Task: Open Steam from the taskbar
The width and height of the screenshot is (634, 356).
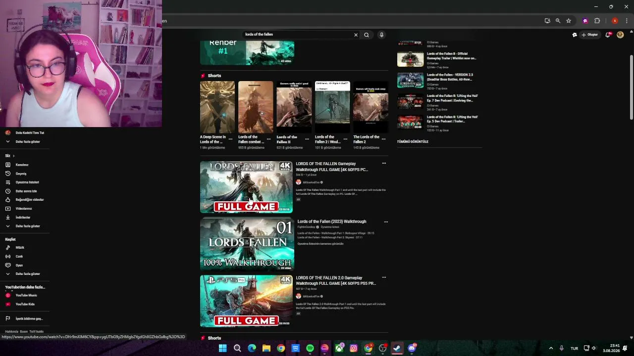Action: 397,348
